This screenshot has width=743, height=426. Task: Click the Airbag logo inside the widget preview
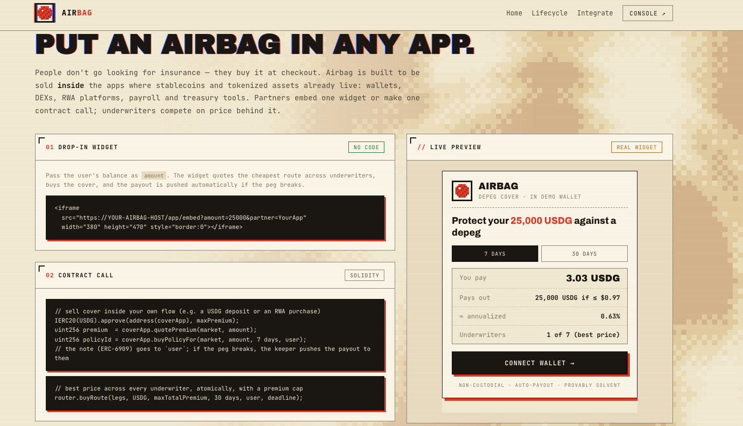pos(462,191)
